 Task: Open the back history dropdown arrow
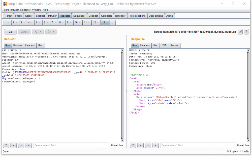coord(41,32)
